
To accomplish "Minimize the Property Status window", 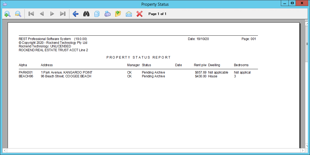I will pos(285,3).
